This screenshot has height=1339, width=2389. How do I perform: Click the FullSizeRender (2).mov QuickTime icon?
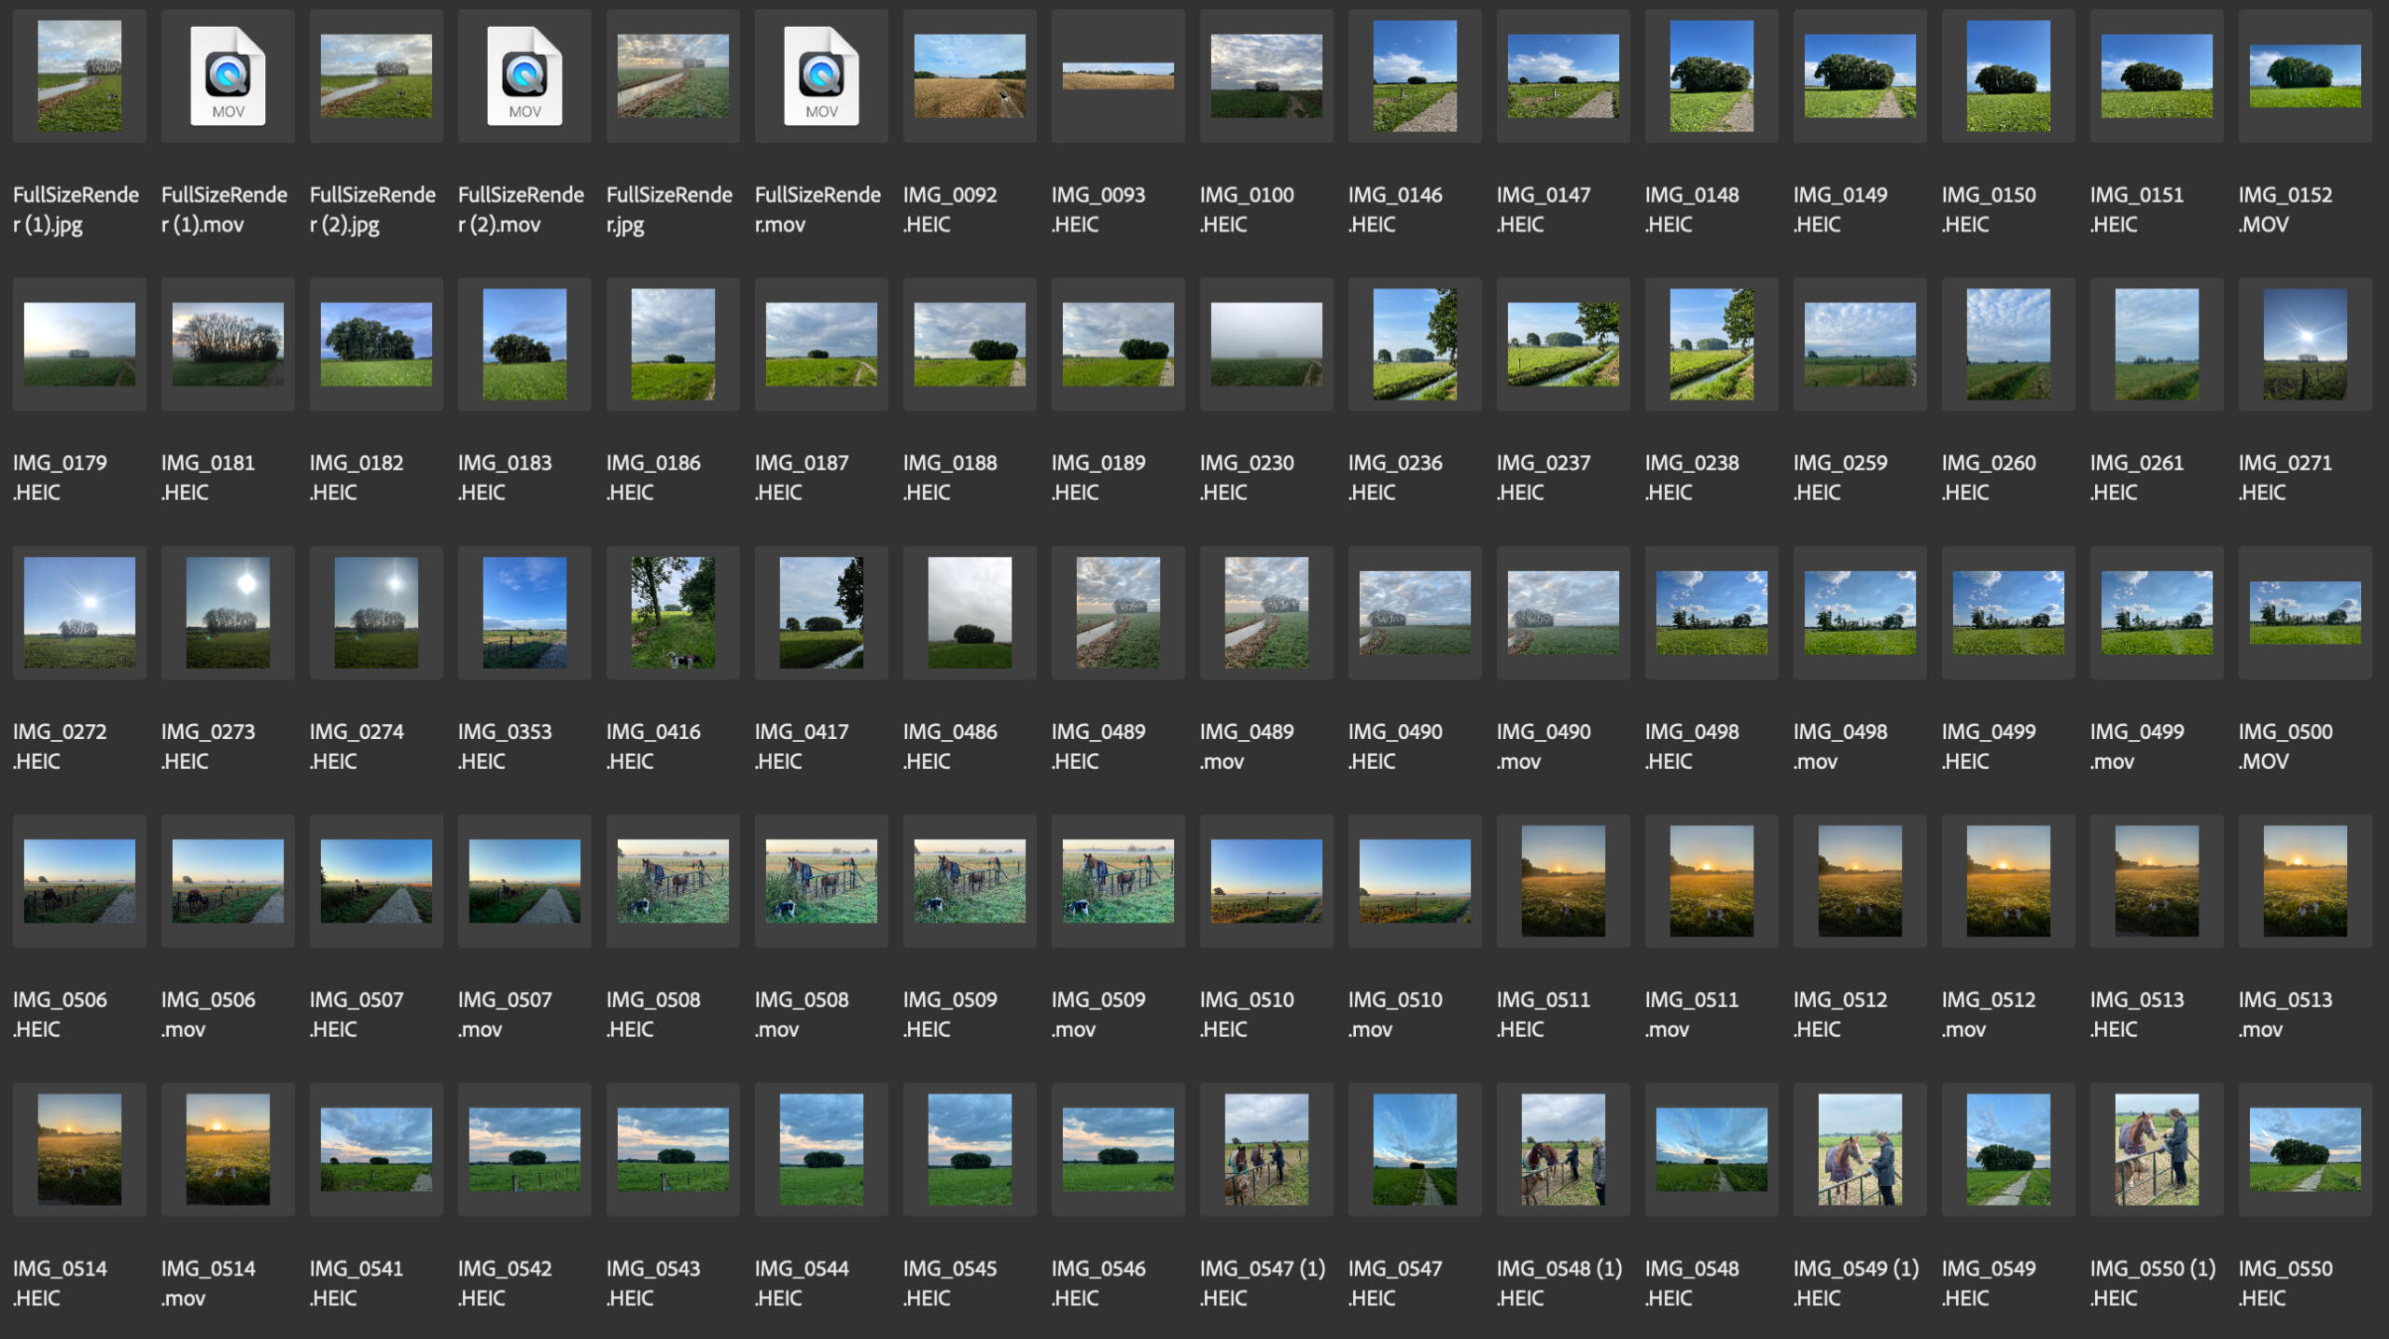pos(524,77)
